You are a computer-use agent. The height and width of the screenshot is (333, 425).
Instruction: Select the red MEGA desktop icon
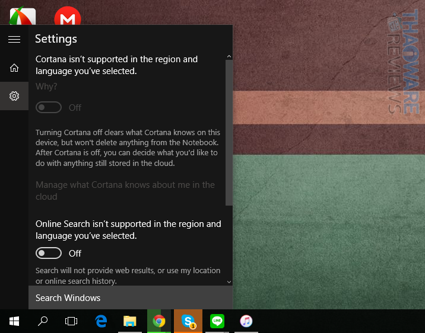68,15
